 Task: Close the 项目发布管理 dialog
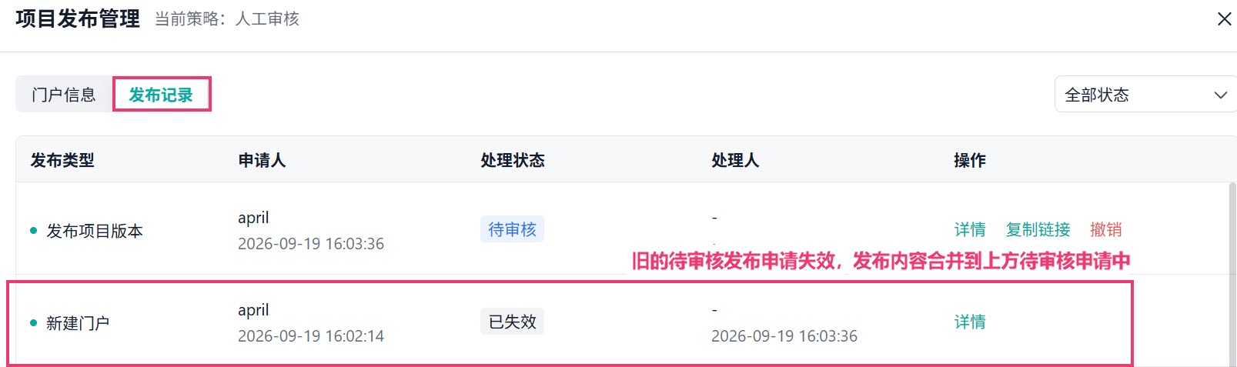coord(1224,18)
